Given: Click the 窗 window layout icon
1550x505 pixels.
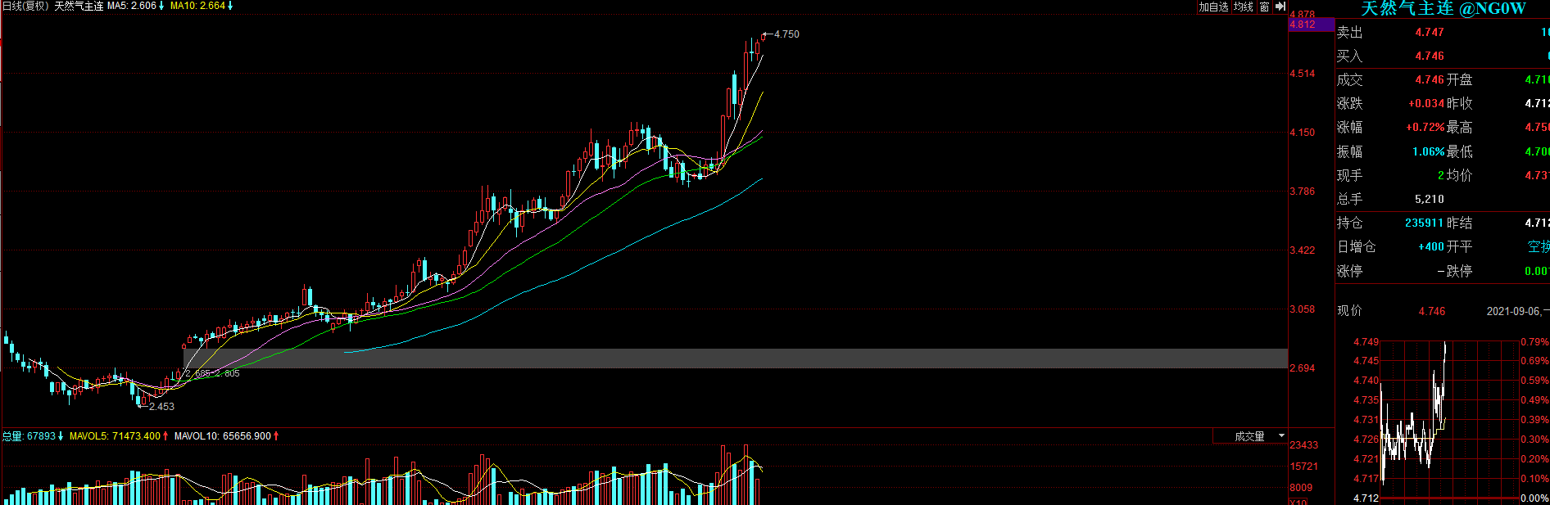Looking at the screenshot, I should (1265, 7).
